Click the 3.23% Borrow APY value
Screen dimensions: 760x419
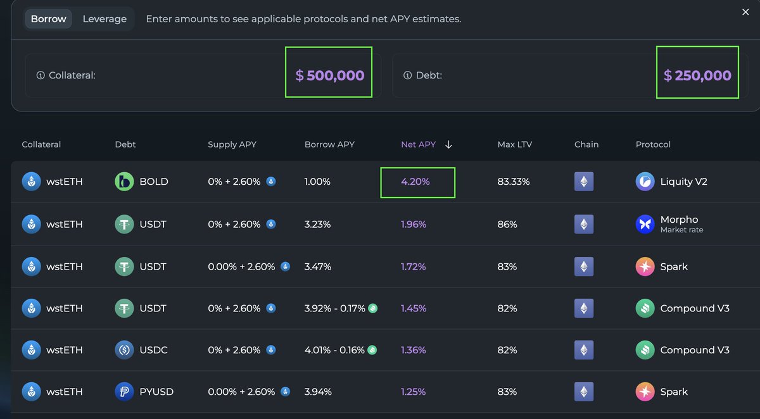click(x=317, y=224)
